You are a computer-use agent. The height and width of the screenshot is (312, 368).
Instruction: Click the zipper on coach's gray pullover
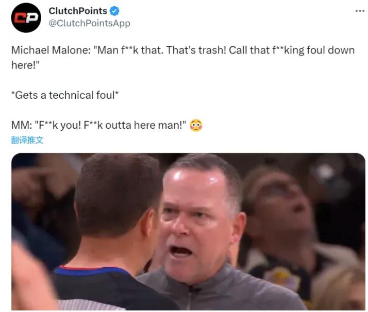[x=190, y=298]
